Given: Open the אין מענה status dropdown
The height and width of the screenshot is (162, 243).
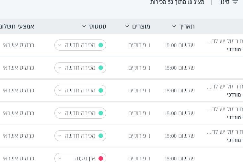Looking at the screenshot, I should [80, 158].
